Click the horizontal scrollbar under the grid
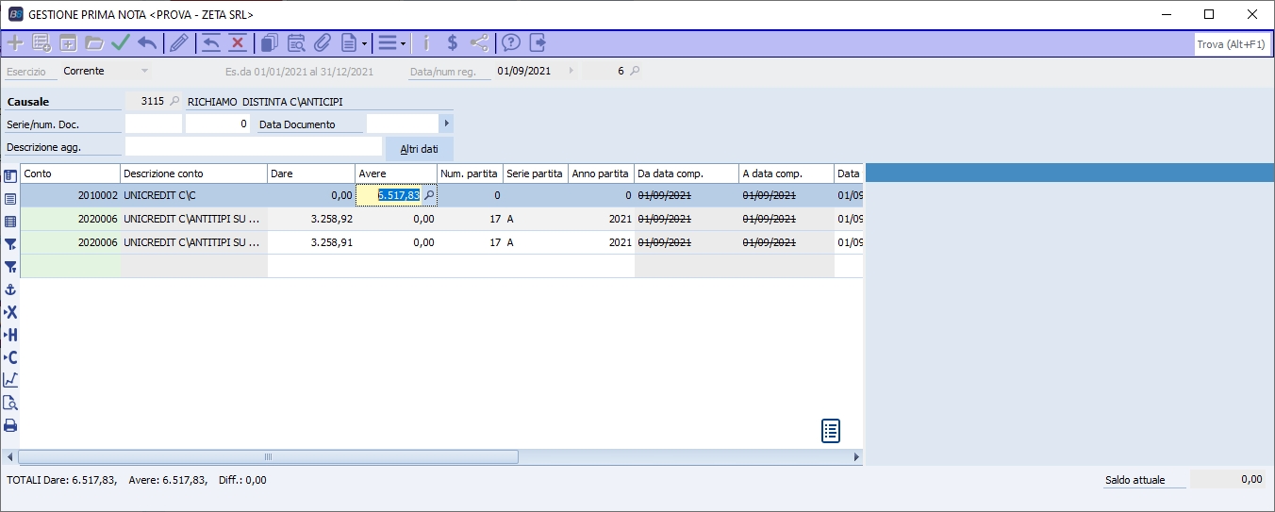Image resolution: width=1275 pixels, height=512 pixels. pyautogui.click(x=268, y=457)
